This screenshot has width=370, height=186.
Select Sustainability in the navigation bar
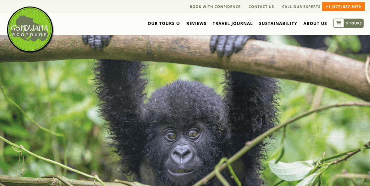pyautogui.click(x=278, y=23)
